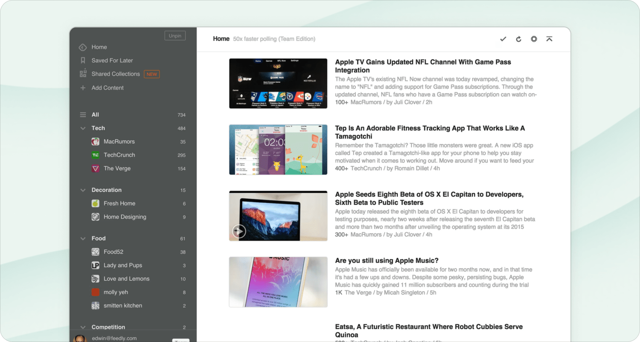
Task: Collapse the Tech category chevron
Action: 83,128
